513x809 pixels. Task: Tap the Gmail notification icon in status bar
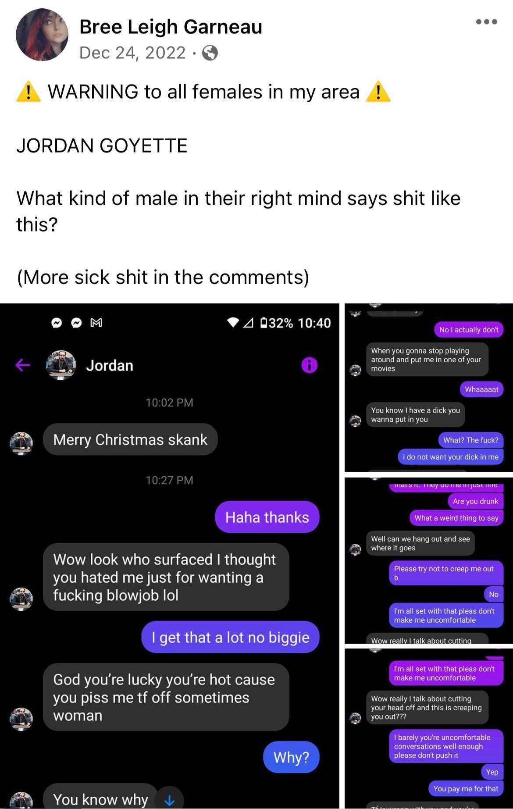96,323
